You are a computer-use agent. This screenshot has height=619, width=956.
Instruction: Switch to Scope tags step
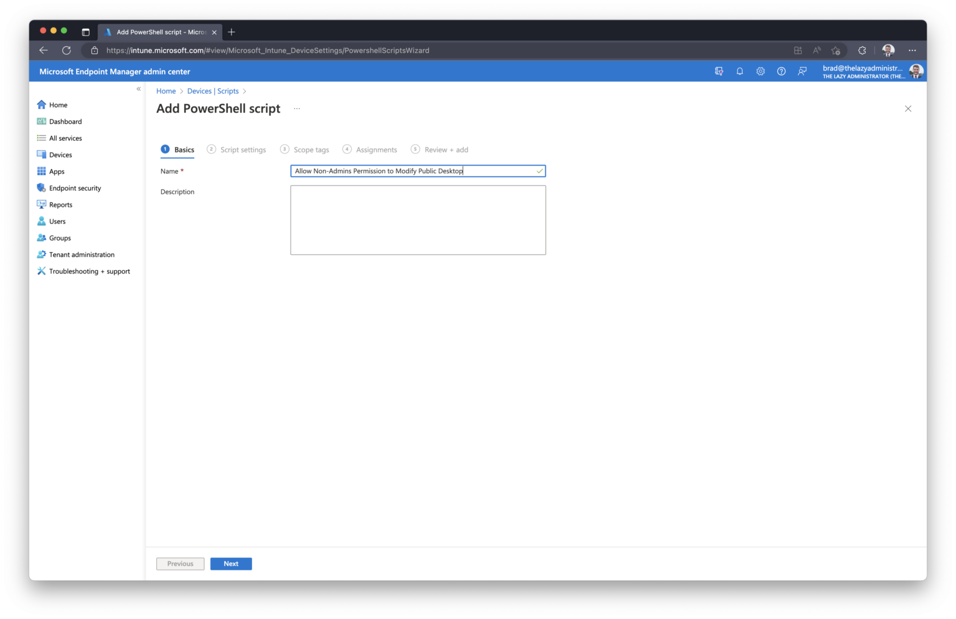coord(304,149)
